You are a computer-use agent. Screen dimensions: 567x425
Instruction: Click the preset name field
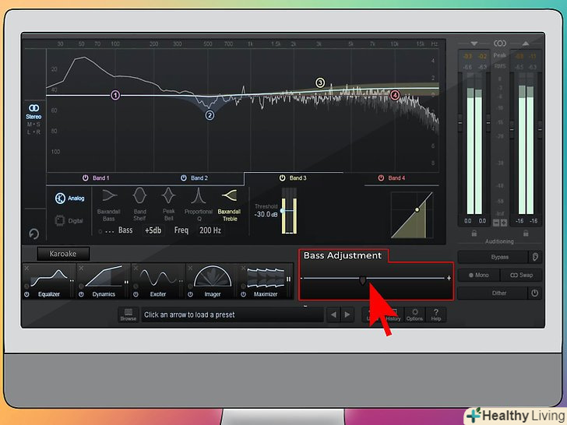coord(233,314)
